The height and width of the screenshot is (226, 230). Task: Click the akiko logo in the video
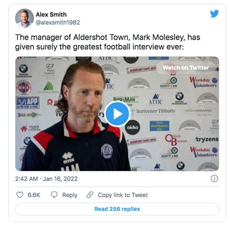(x=132, y=127)
